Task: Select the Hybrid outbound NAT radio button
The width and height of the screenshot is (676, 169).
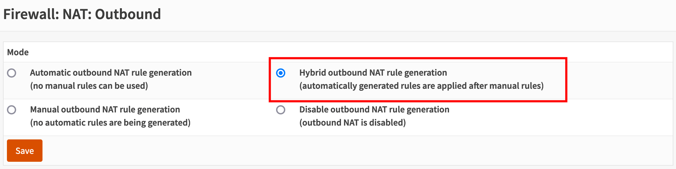Action: click(281, 73)
